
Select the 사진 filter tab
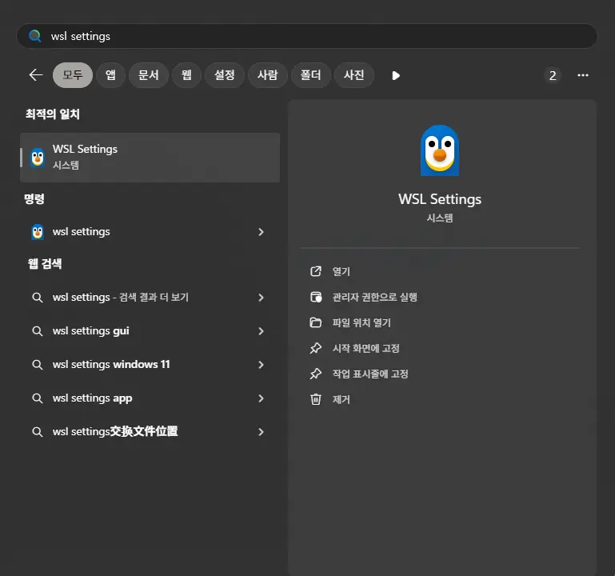coord(353,75)
